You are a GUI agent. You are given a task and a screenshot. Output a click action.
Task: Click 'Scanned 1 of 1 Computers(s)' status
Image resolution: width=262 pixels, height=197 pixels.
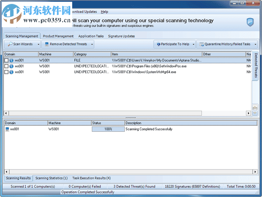[x=33, y=186]
